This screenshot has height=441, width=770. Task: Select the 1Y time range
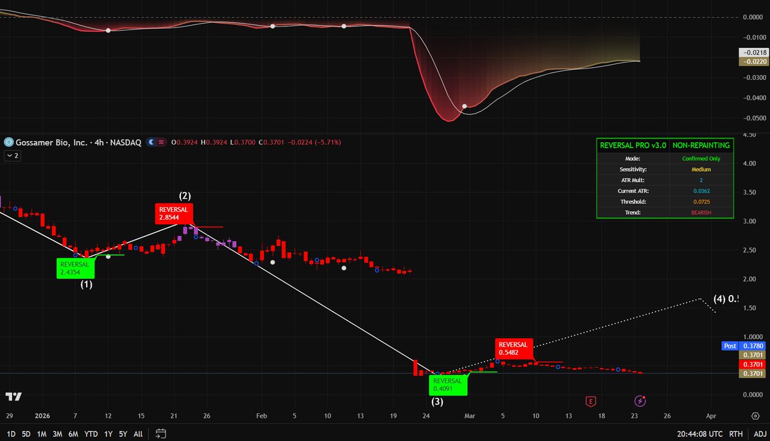(x=108, y=434)
